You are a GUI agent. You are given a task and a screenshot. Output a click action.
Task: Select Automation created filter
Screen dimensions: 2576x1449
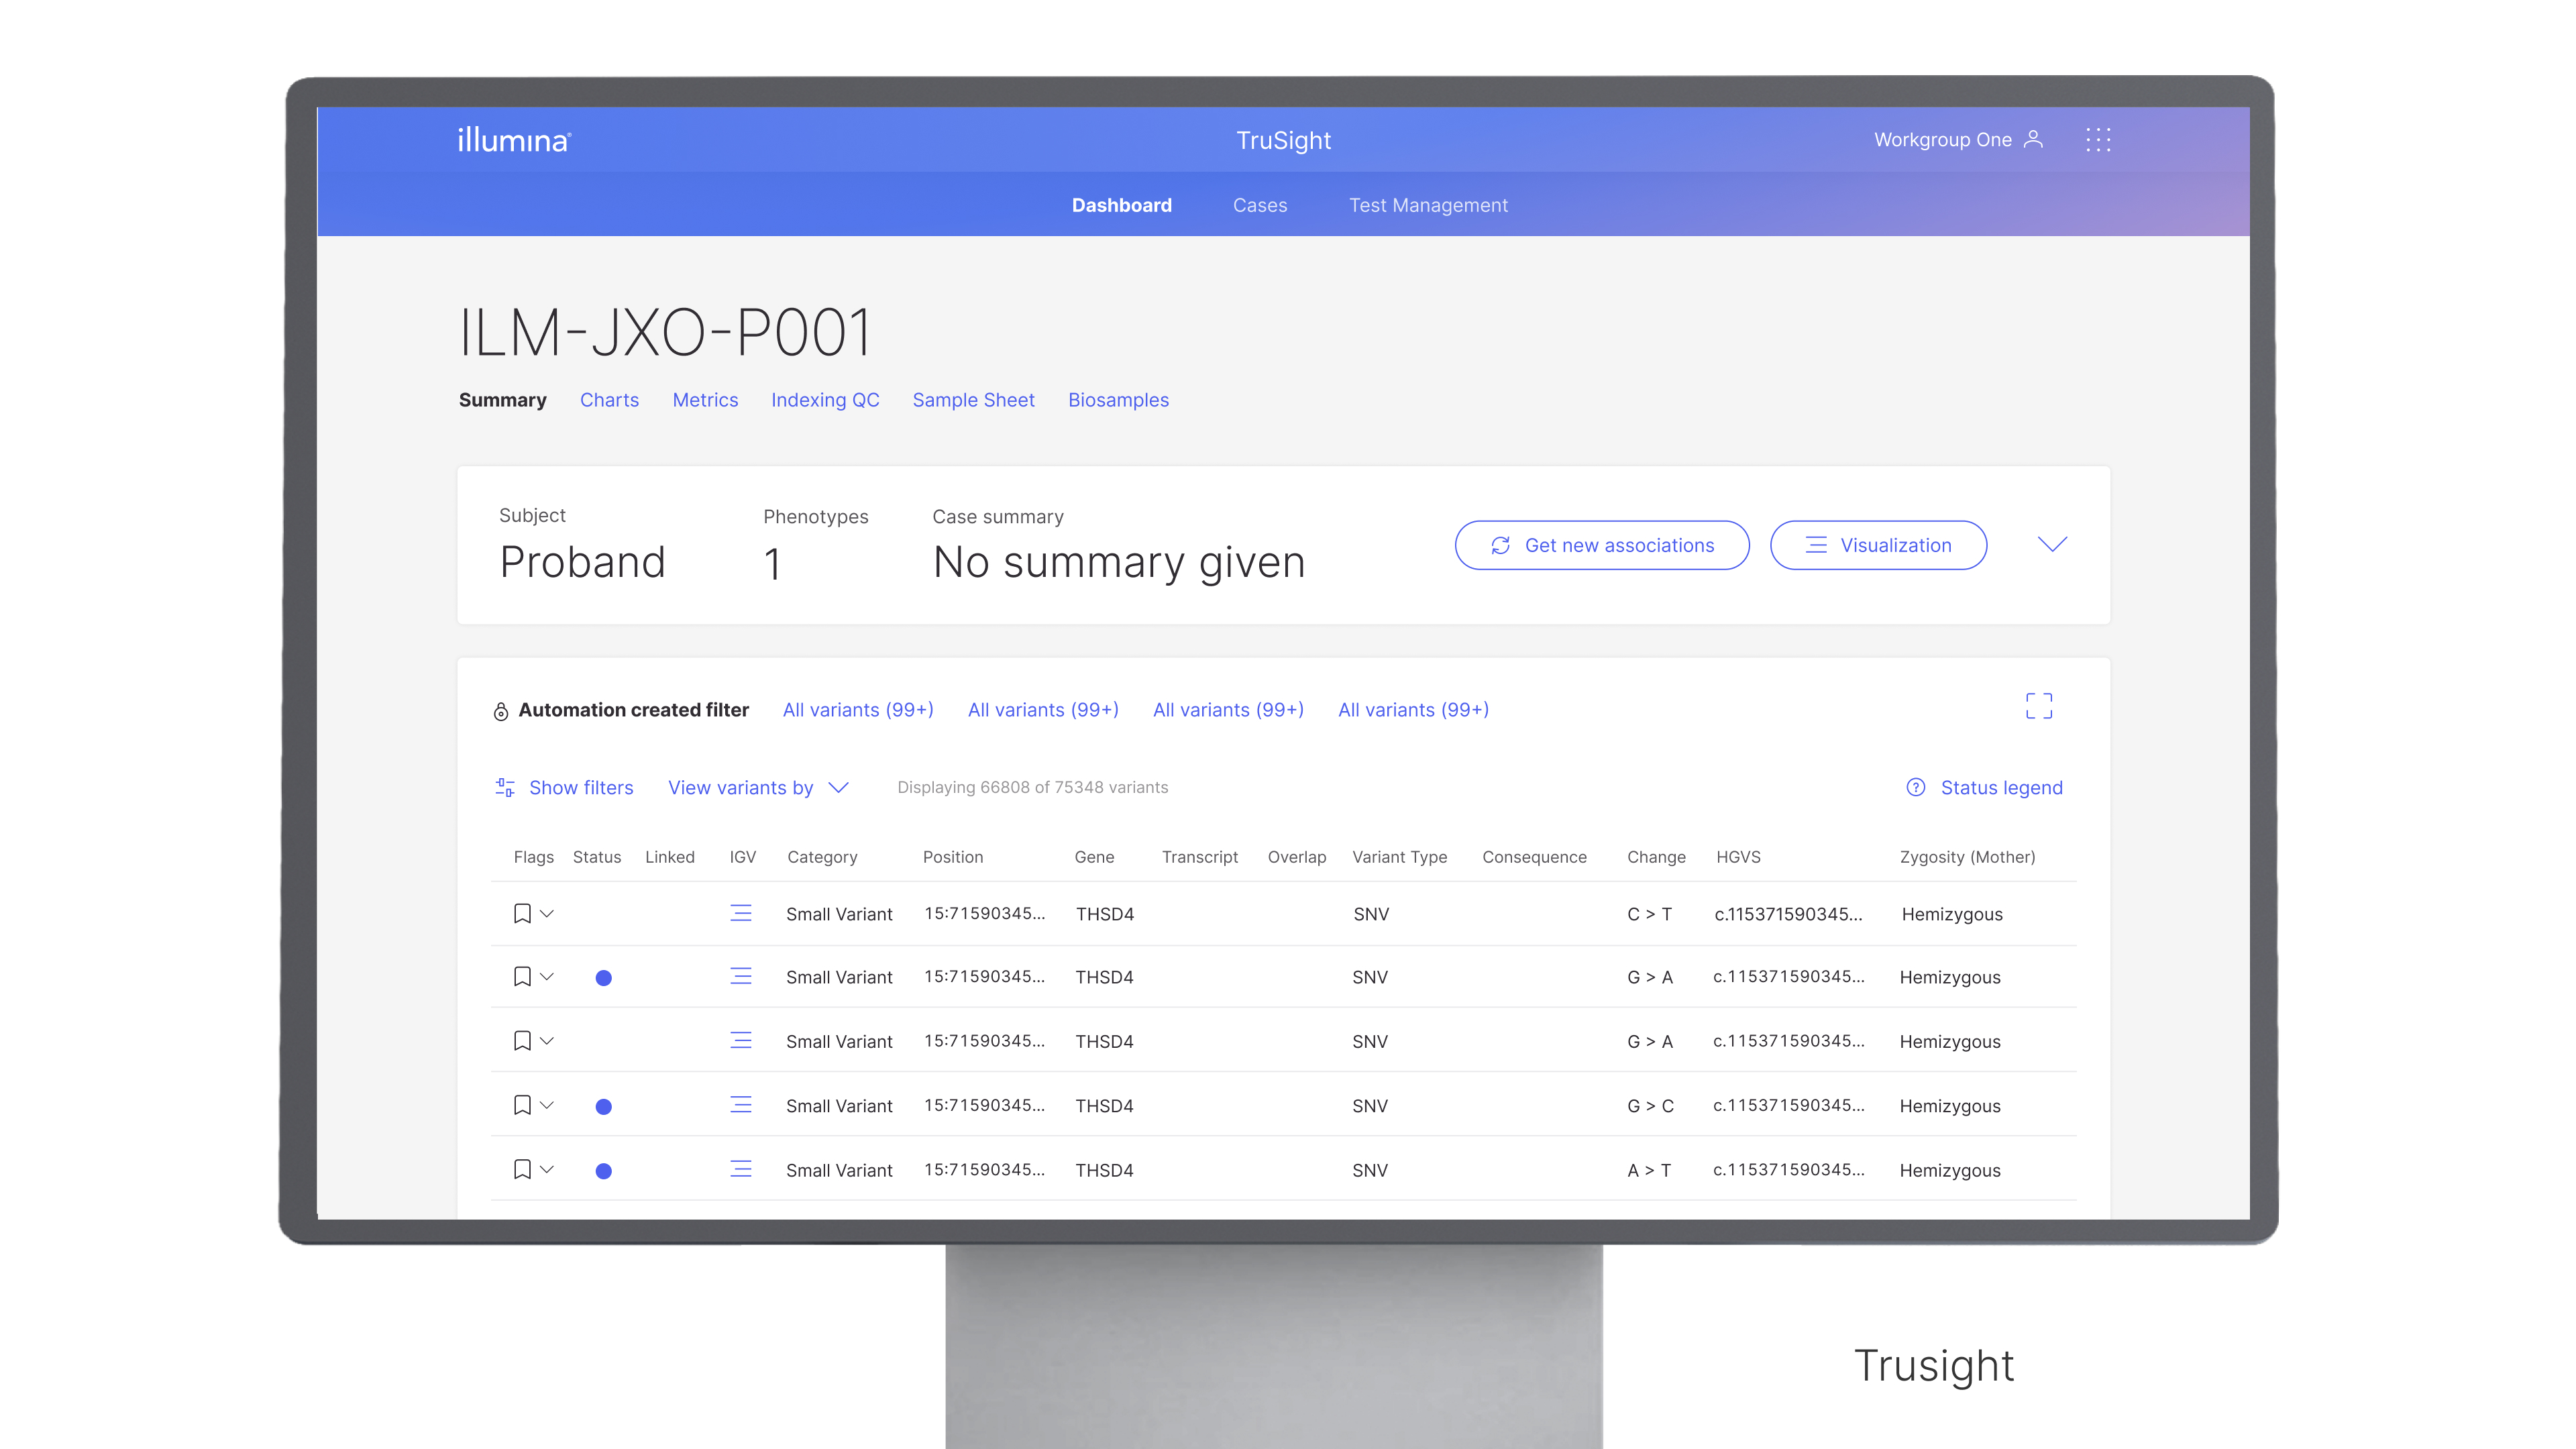coord(633,710)
